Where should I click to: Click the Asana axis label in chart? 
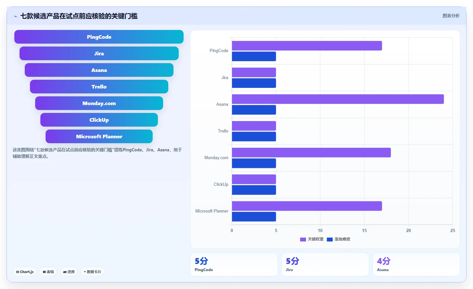tap(222, 104)
